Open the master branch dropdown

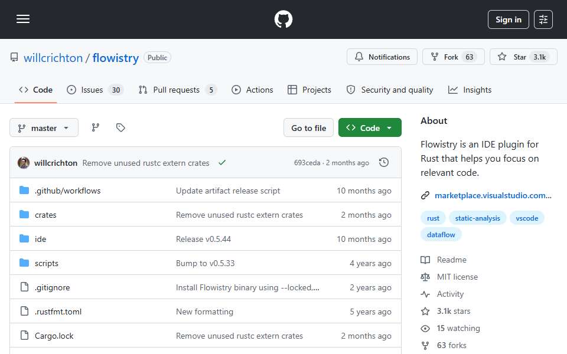(44, 128)
